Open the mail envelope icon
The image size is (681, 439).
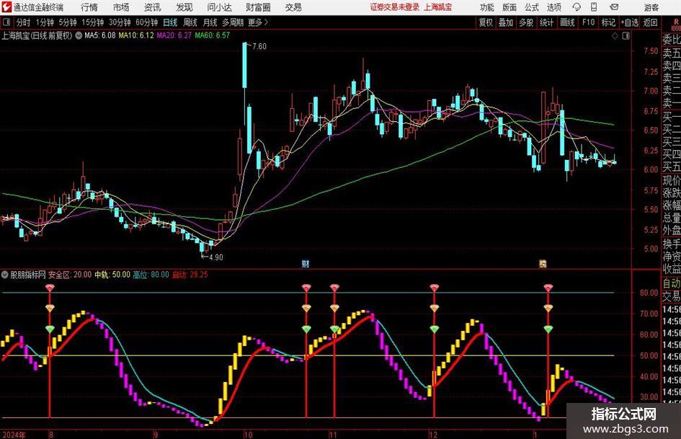[614, 7]
